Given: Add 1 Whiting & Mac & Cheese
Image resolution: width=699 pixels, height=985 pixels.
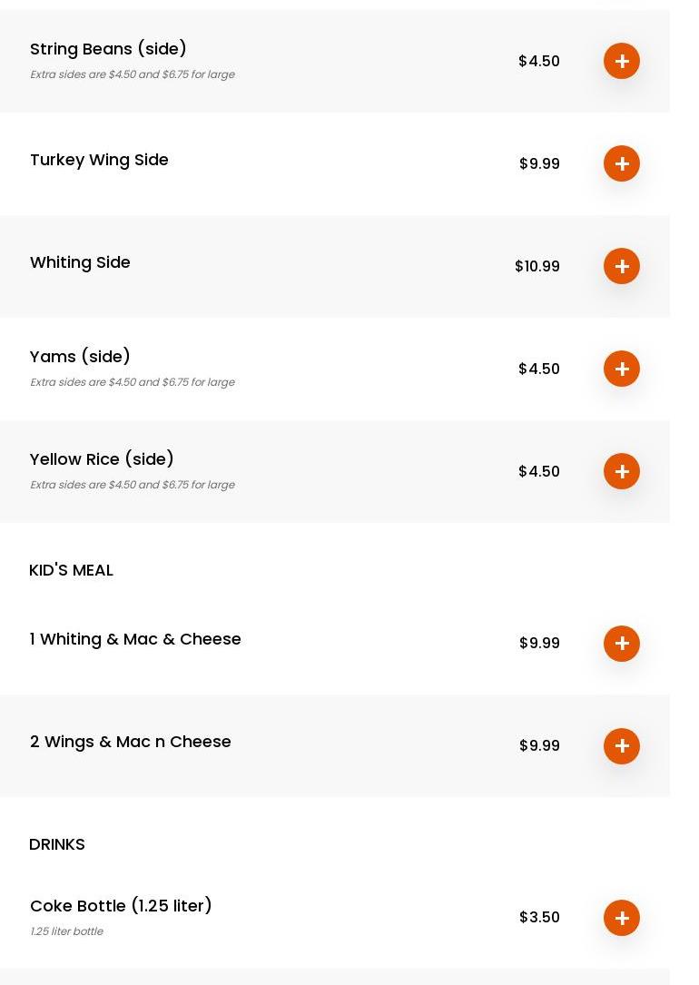Looking at the screenshot, I should [x=622, y=644].
